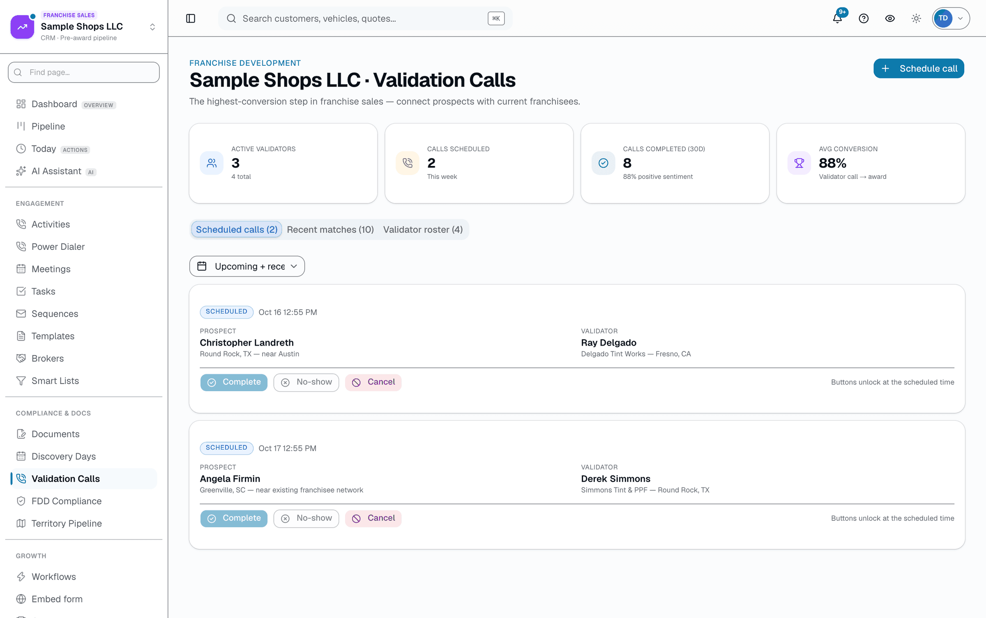
Task: Open Embed form globe icon
Action: 21,599
